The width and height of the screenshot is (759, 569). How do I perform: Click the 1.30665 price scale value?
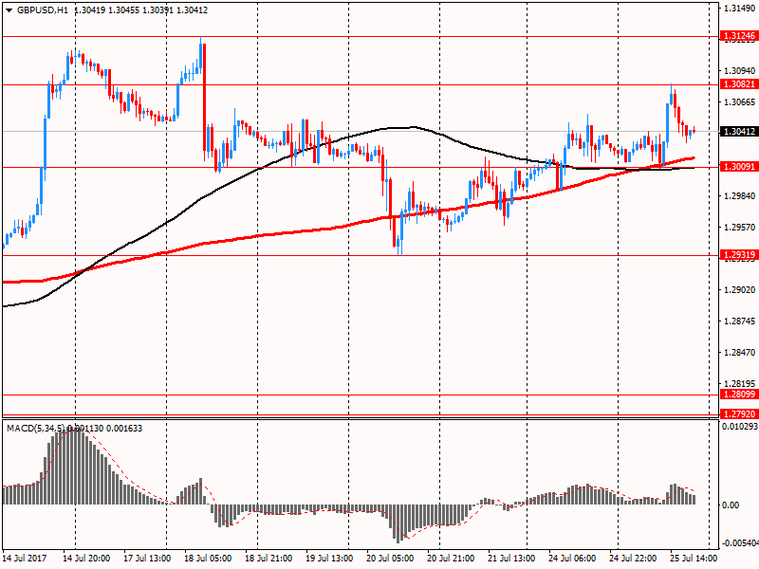pyautogui.click(x=740, y=101)
